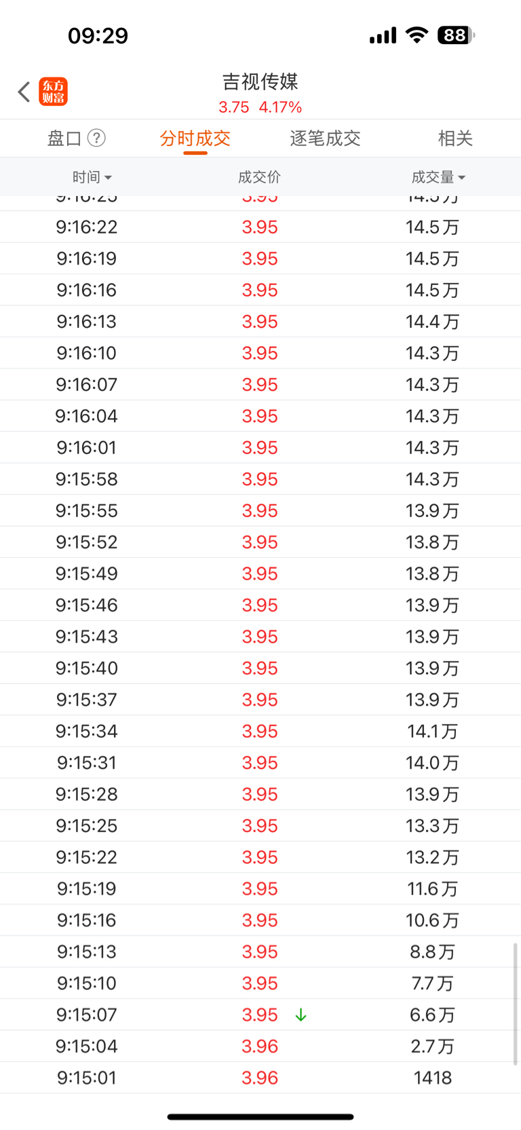Viewport: 521px width, 1130px height.
Task: Open the 逐笔成交 tab
Action: pos(325,138)
